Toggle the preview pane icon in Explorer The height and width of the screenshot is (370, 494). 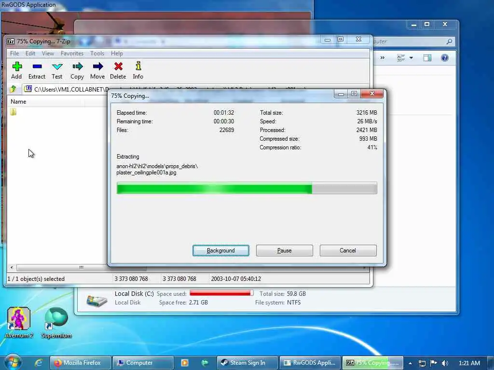point(427,58)
